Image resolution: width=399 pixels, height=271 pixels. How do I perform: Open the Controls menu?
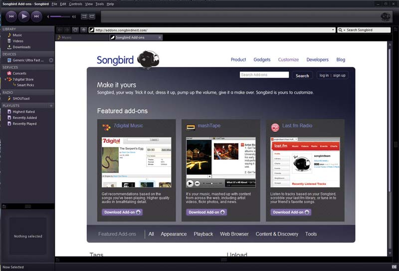[x=76, y=4]
